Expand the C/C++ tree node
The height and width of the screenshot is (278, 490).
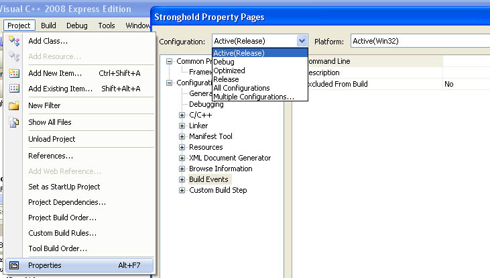pyautogui.click(x=182, y=115)
